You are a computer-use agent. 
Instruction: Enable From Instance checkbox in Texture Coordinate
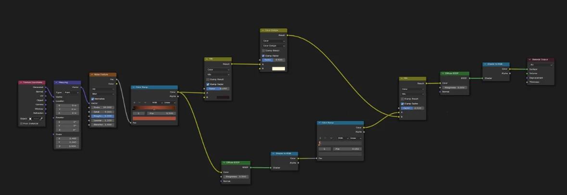pyautogui.click(x=21, y=123)
